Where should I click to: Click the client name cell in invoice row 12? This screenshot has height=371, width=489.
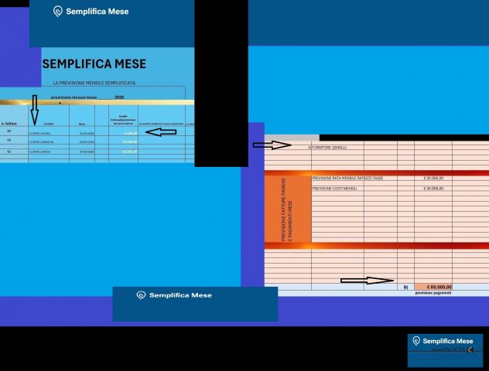(x=49, y=151)
